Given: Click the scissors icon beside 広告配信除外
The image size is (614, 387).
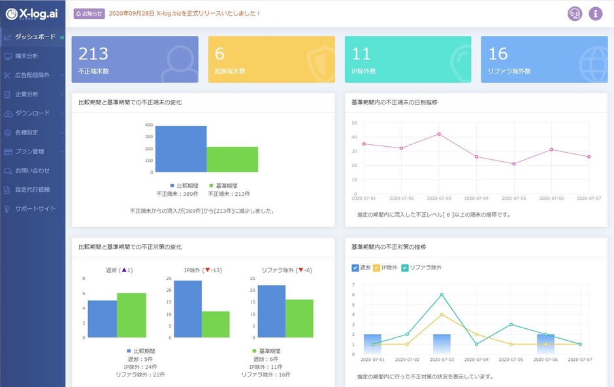Looking at the screenshot, I should [x=8, y=75].
